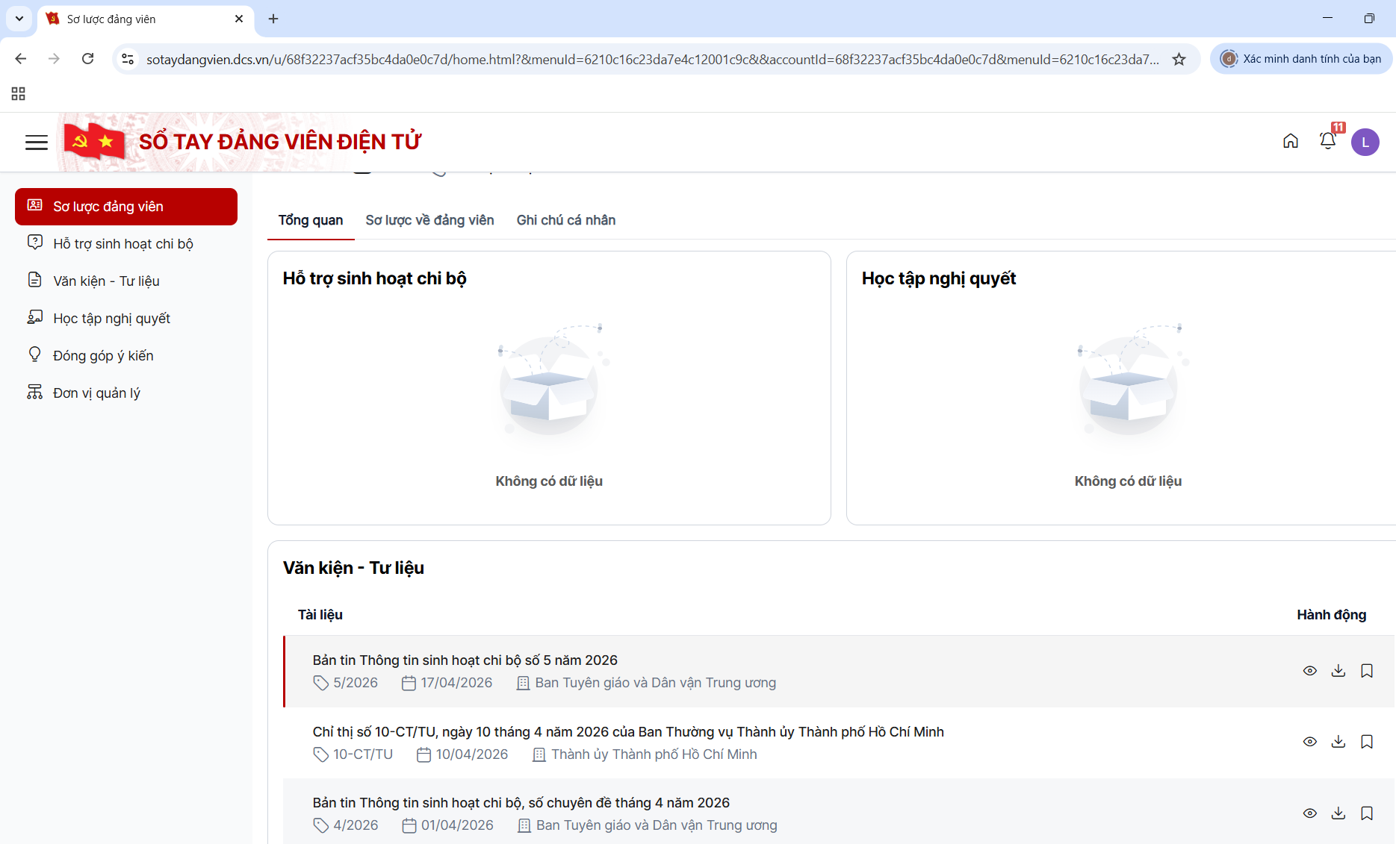The height and width of the screenshot is (844, 1396).
Task: Open Học tập nghị quyết sidebar item
Action: [111, 319]
